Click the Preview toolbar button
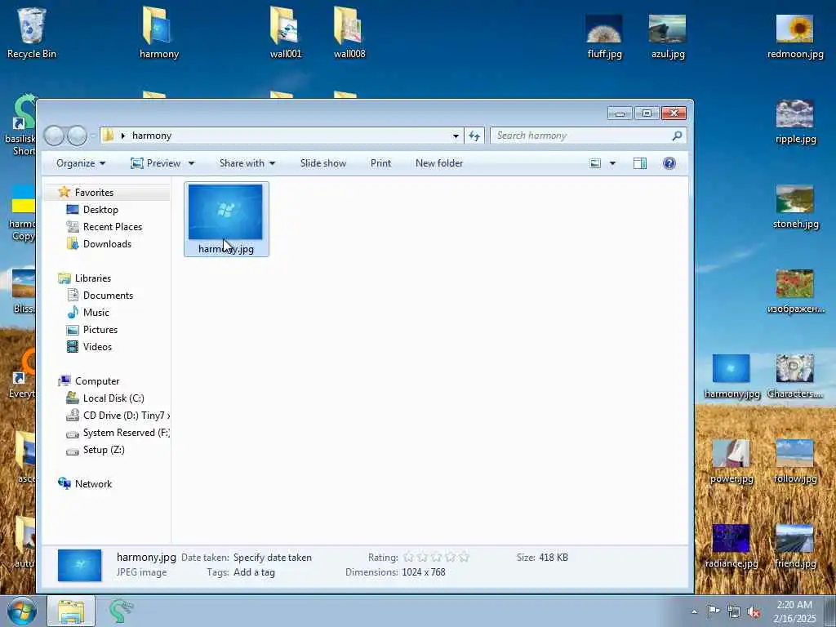The image size is (836, 627). pos(155,163)
